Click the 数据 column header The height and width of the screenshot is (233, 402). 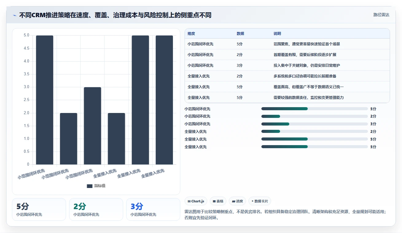(x=240, y=34)
